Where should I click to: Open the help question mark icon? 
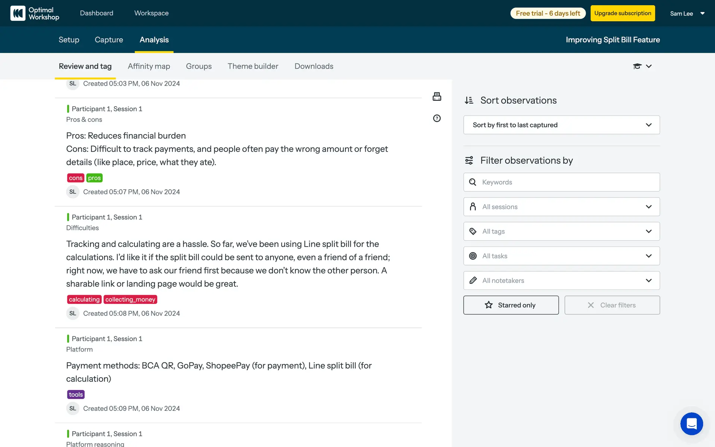click(x=437, y=118)
